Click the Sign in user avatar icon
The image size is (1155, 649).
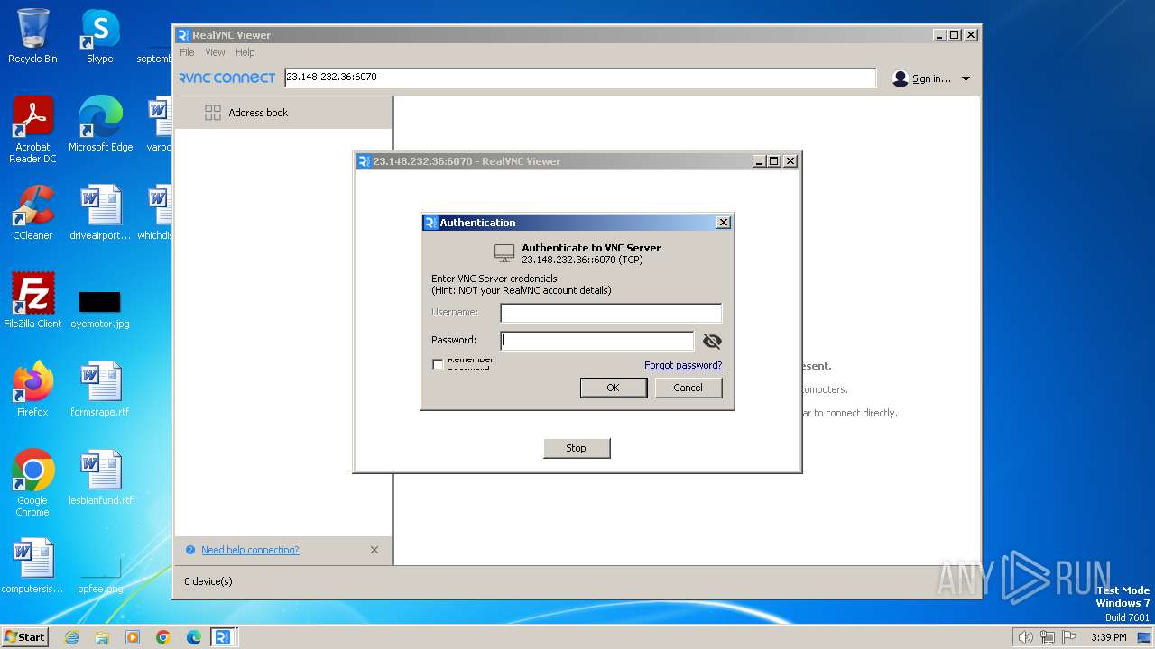900,78
